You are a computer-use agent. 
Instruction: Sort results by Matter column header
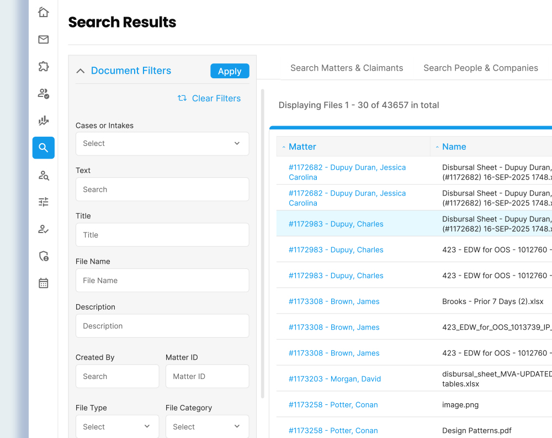click(x=302, y=147)
